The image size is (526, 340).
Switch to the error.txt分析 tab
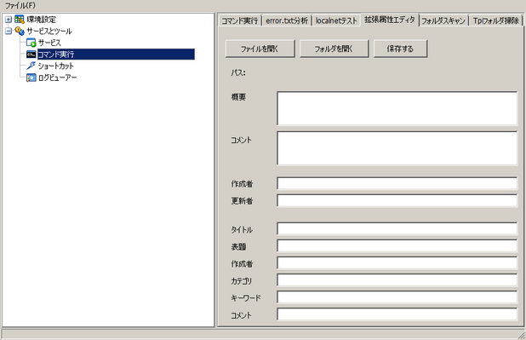(287, 20)
